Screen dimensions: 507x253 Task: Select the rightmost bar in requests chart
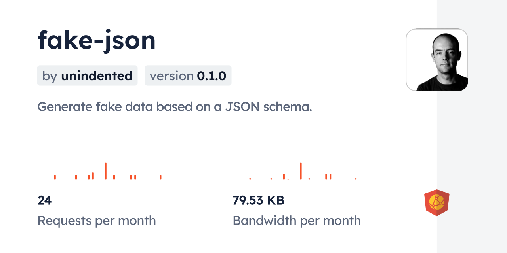(x=160, y=177)
